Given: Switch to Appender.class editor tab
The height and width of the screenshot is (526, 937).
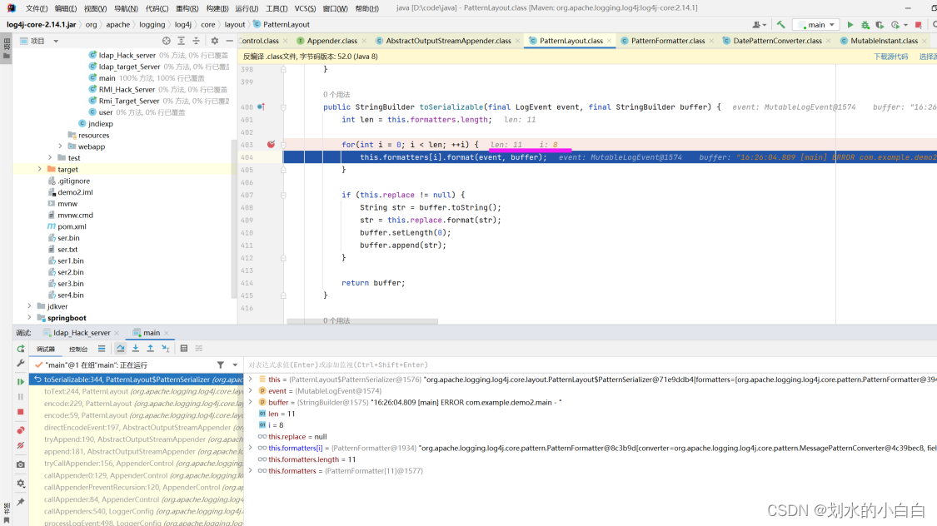Looking at the screenshot, I should pyautogui.click(x=331, y=41).
